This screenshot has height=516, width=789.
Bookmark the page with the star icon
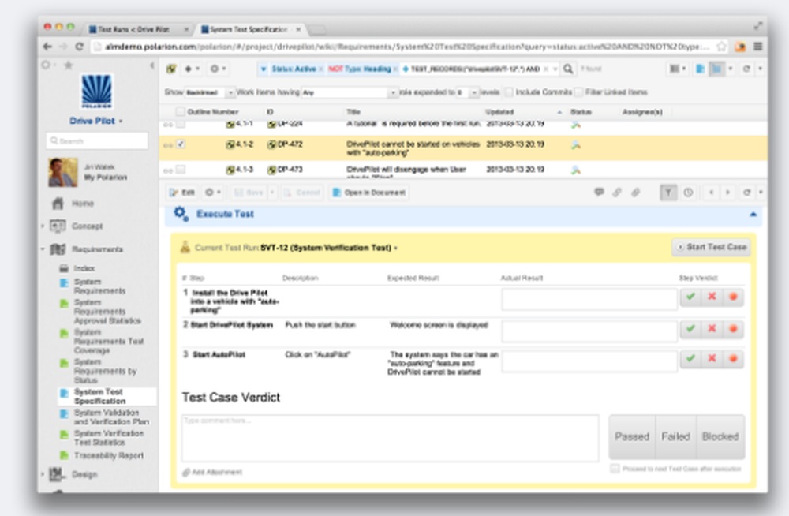coord(721,47)
